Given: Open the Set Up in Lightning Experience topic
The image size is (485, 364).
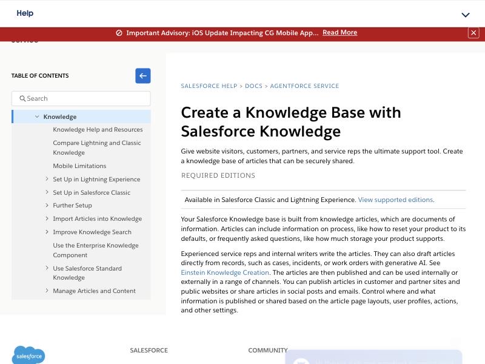Looking at the screenshot, I should click(96, 179).
